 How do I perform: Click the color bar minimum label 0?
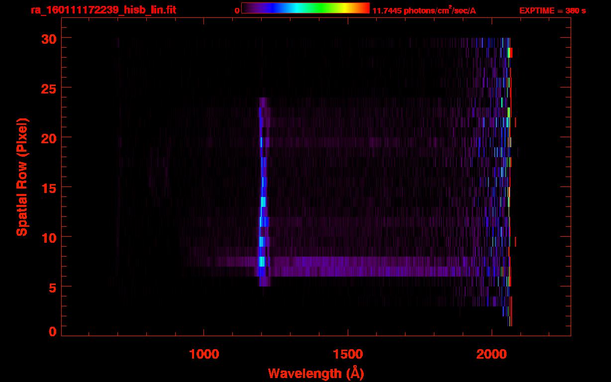(237, 10)
